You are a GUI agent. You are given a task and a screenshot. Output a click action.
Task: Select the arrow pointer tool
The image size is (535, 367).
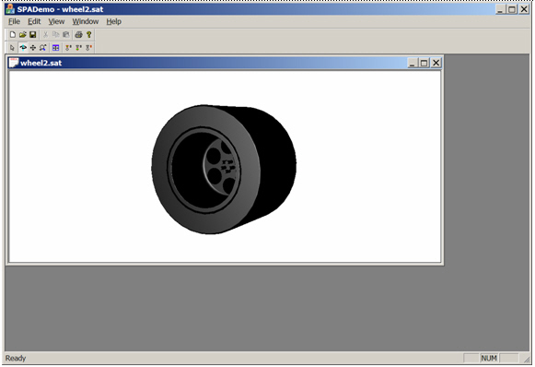click(x=13, y=48)
